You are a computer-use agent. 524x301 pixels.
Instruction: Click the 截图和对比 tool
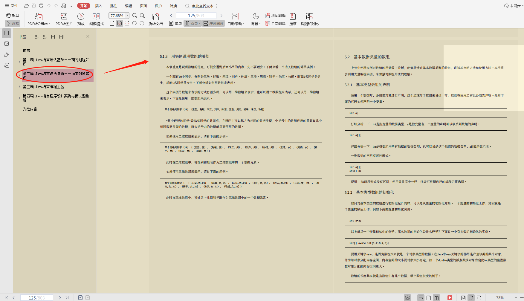pyautogui.click(x=310, y=20)
